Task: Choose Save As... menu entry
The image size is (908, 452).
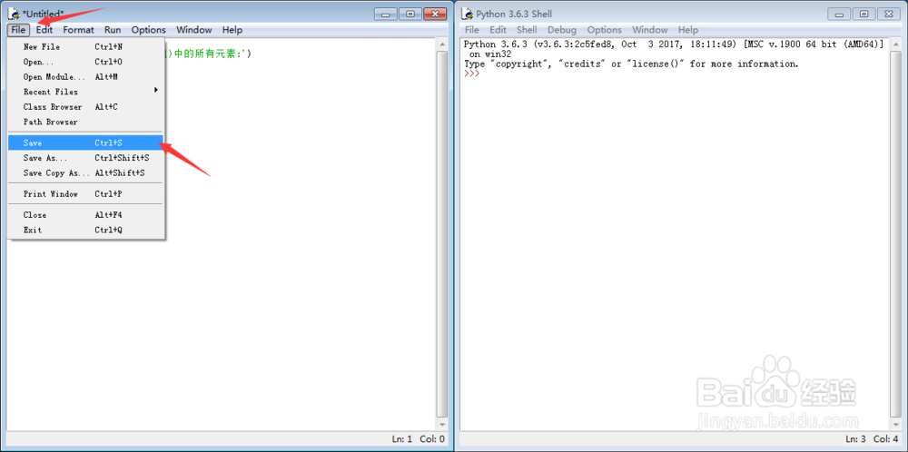Action: pos(85,158)
